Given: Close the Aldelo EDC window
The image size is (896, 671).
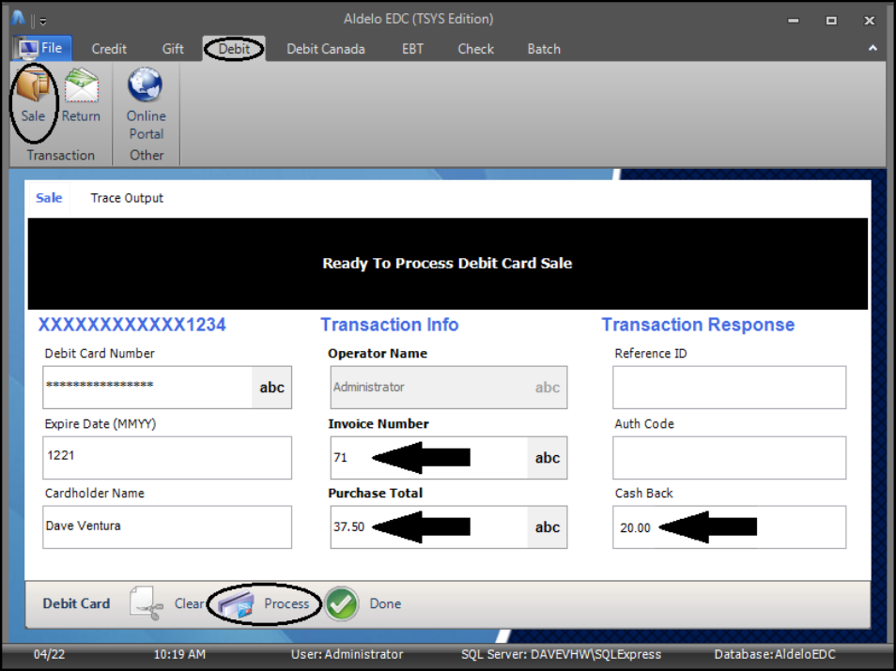Looking at the screenshot, I should tap(869, 21).
